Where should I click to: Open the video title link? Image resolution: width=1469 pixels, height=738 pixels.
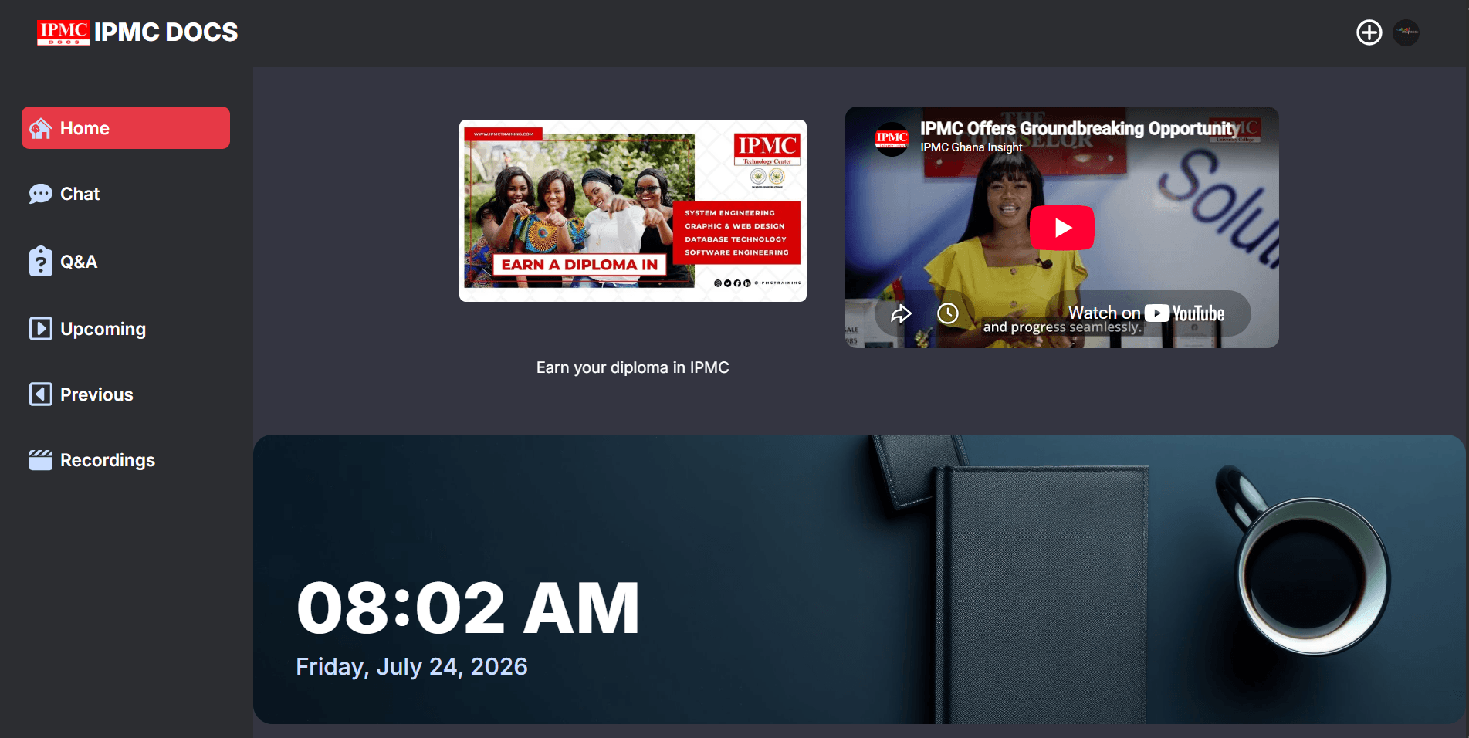coord(1079,128)
